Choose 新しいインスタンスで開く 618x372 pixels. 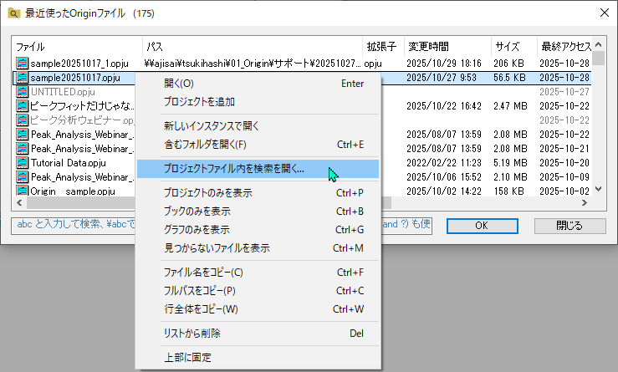258,126
